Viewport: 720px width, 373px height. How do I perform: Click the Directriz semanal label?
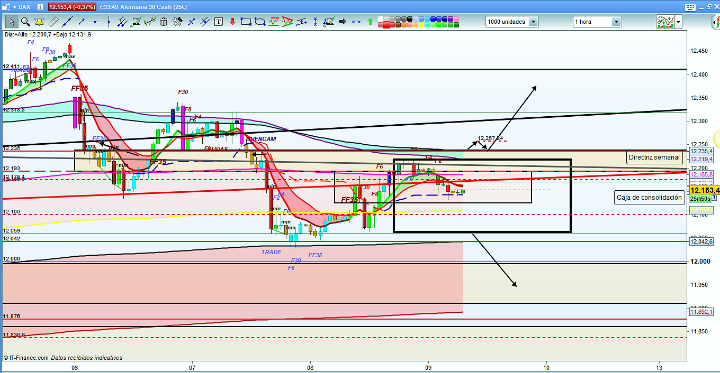tap(654, 157)
